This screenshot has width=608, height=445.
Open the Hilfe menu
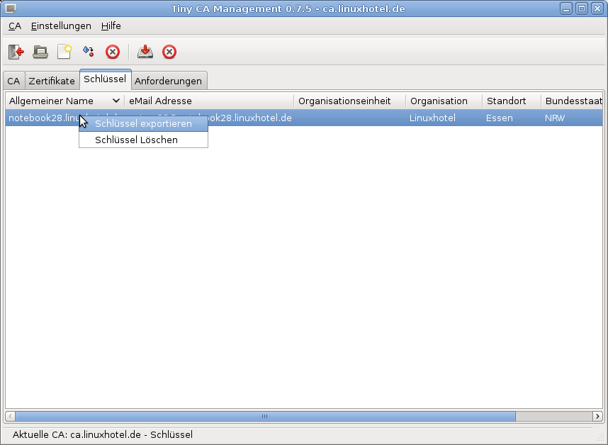(x=111, y=26)
